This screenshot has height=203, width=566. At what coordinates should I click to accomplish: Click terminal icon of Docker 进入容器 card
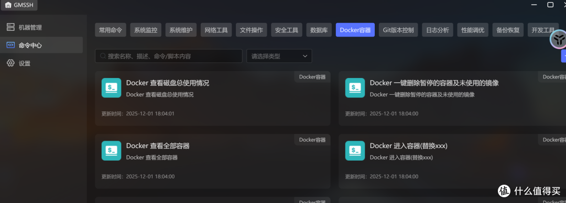click(355, 151)
